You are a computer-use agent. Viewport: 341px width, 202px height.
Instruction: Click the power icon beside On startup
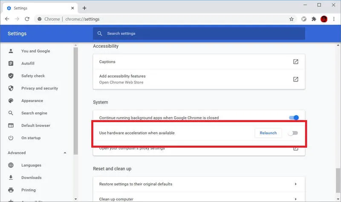(11, 137)
